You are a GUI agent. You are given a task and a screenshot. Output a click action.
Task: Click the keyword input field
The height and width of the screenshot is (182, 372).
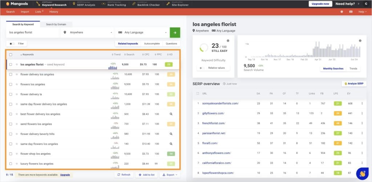33,32
